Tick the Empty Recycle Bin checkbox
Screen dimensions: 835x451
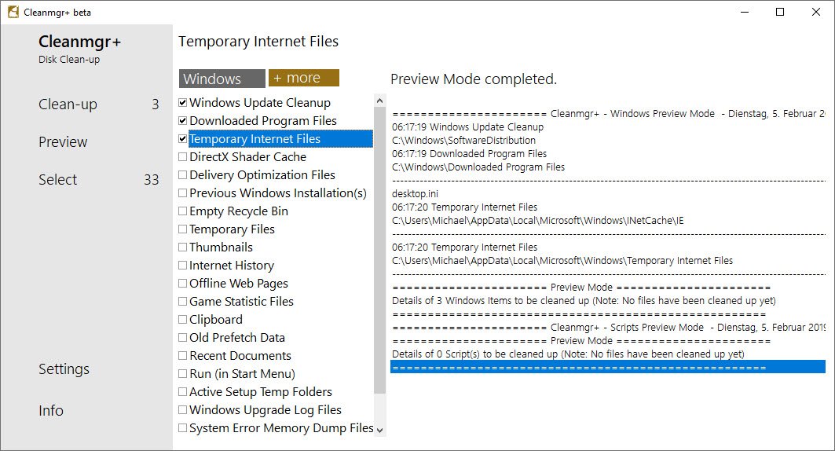pos(182,211)
